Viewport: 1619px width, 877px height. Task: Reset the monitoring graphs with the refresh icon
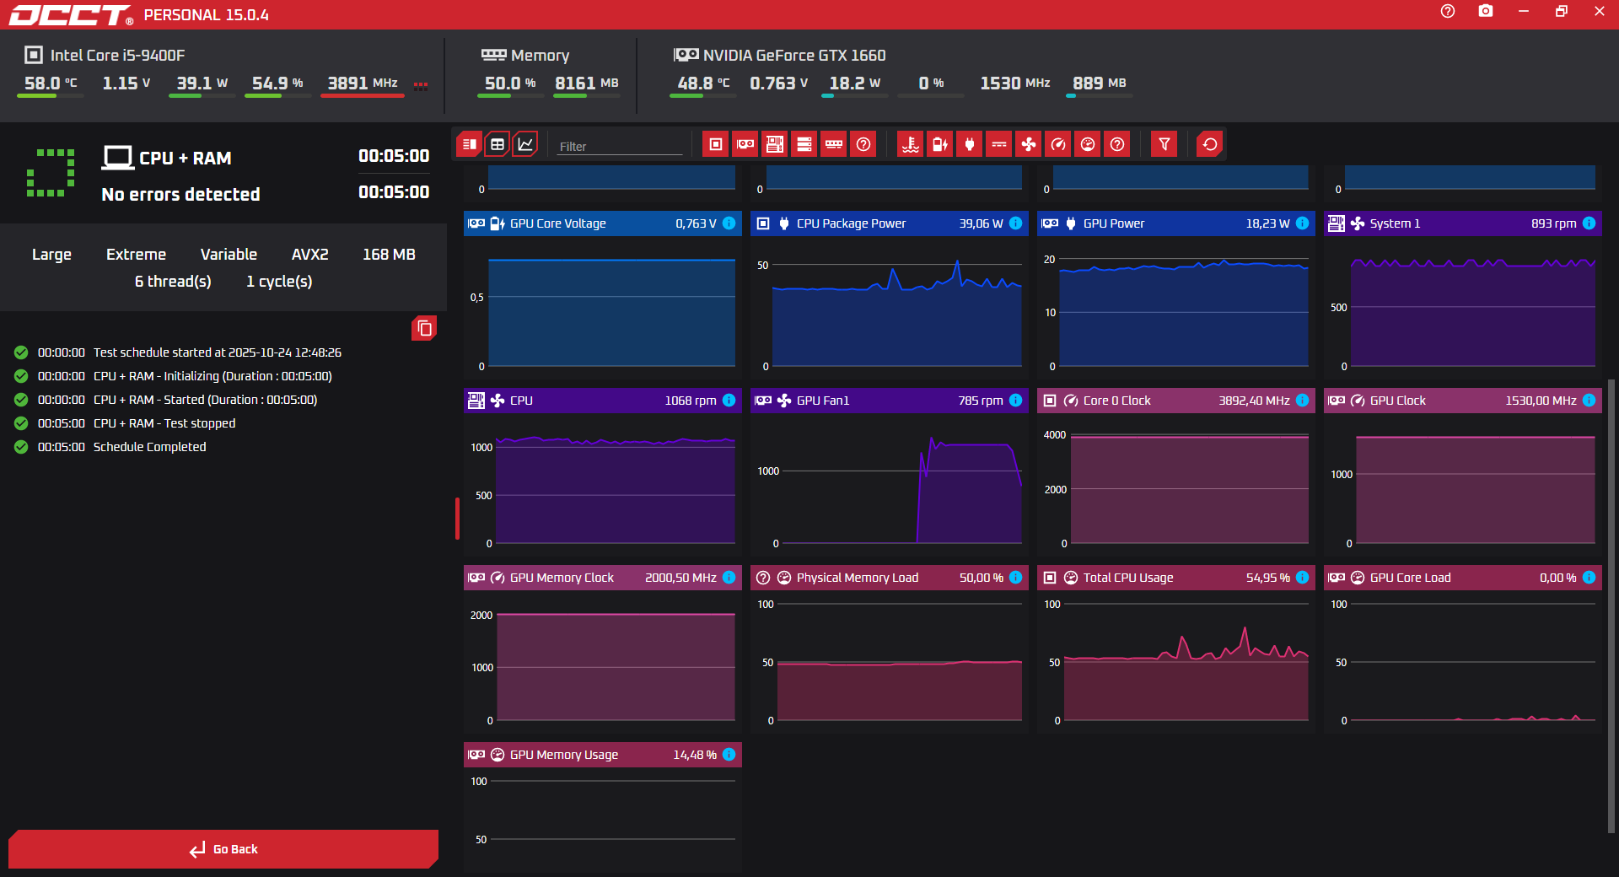coord(1210,144)
